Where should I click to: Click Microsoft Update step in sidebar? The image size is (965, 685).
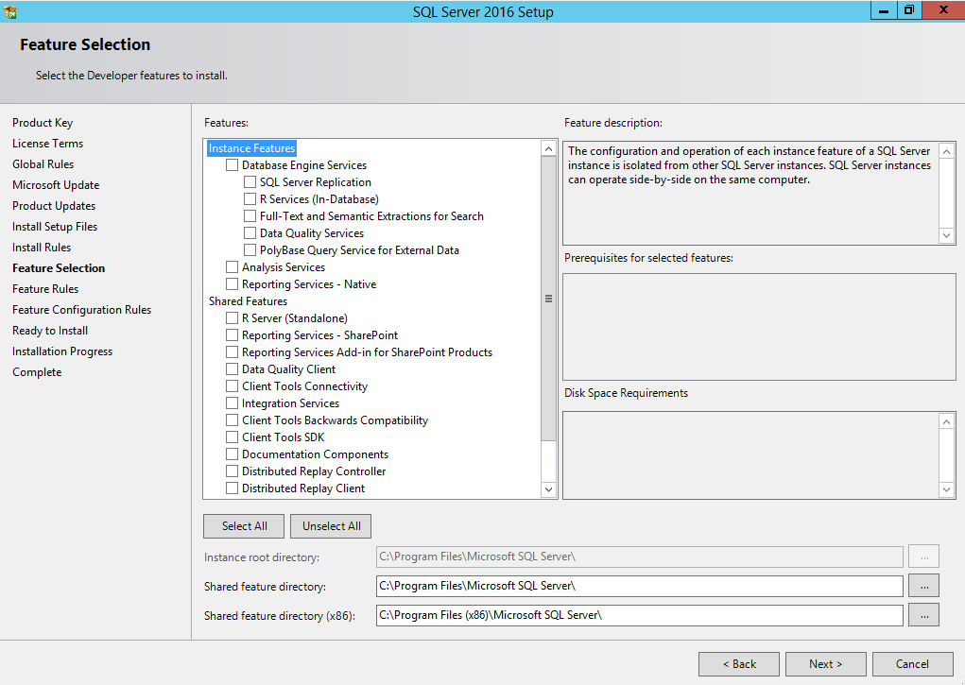[x=56, y=185]
